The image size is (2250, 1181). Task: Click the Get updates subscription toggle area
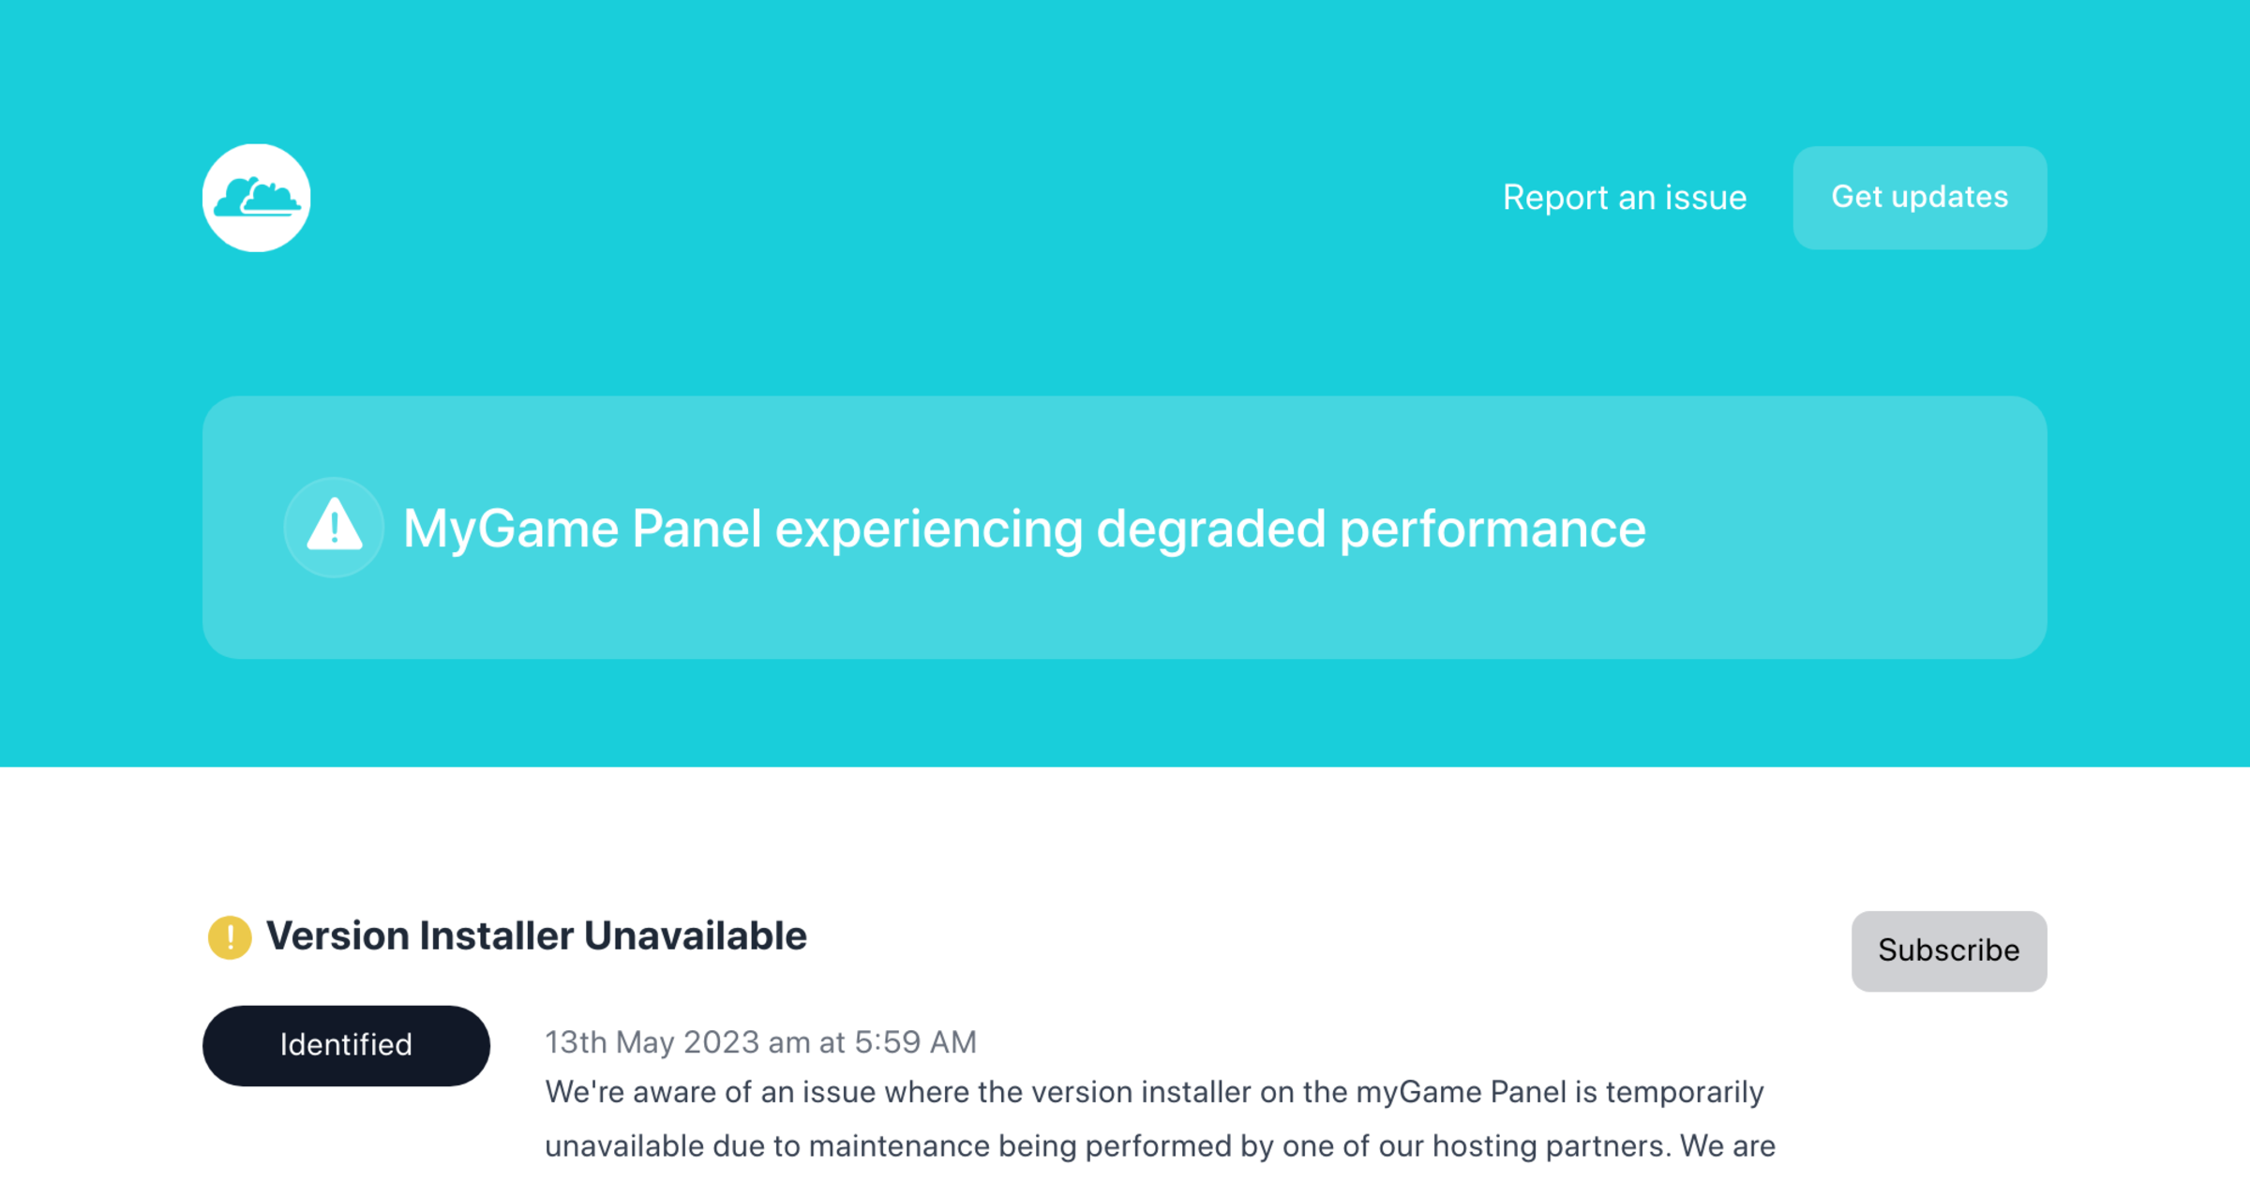point(1918,197)
